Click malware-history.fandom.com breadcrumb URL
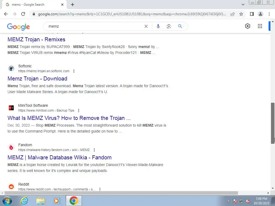Screen dimensions: 275x206 point(54,150)
